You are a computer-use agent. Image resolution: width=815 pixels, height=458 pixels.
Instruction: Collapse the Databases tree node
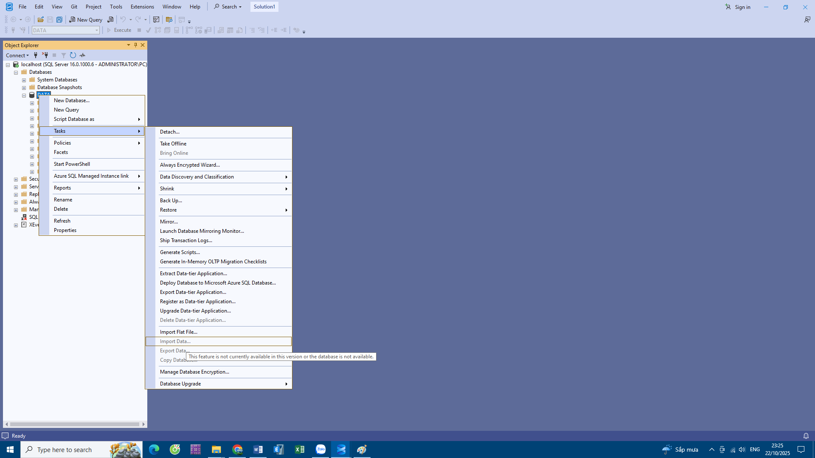tap(16, 73)
